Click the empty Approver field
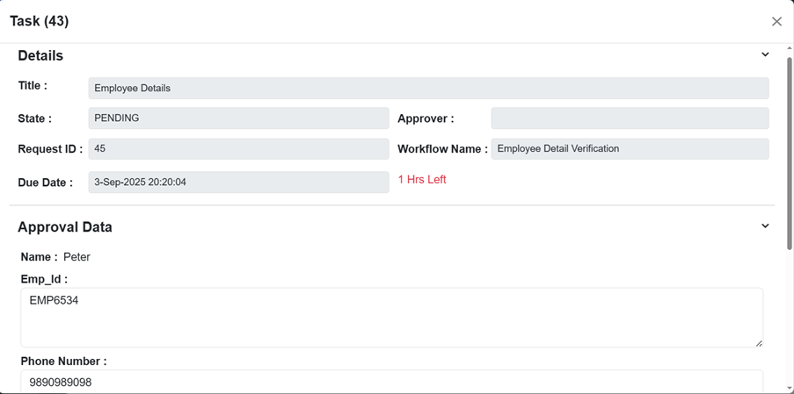This screenshot has height=394, width=794. (x=630, y=118)
